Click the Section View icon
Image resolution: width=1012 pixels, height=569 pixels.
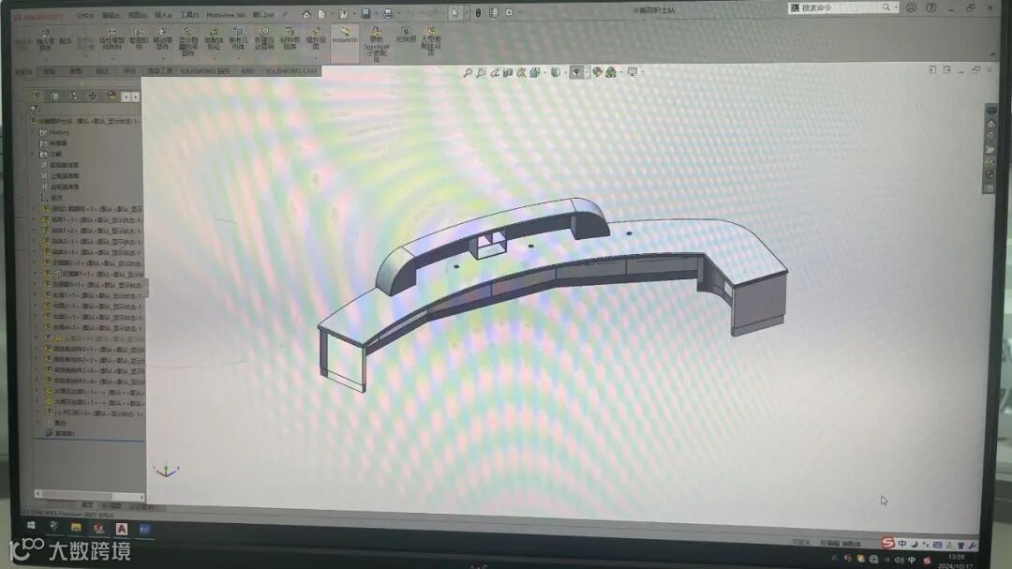click(x=508, y=73)
